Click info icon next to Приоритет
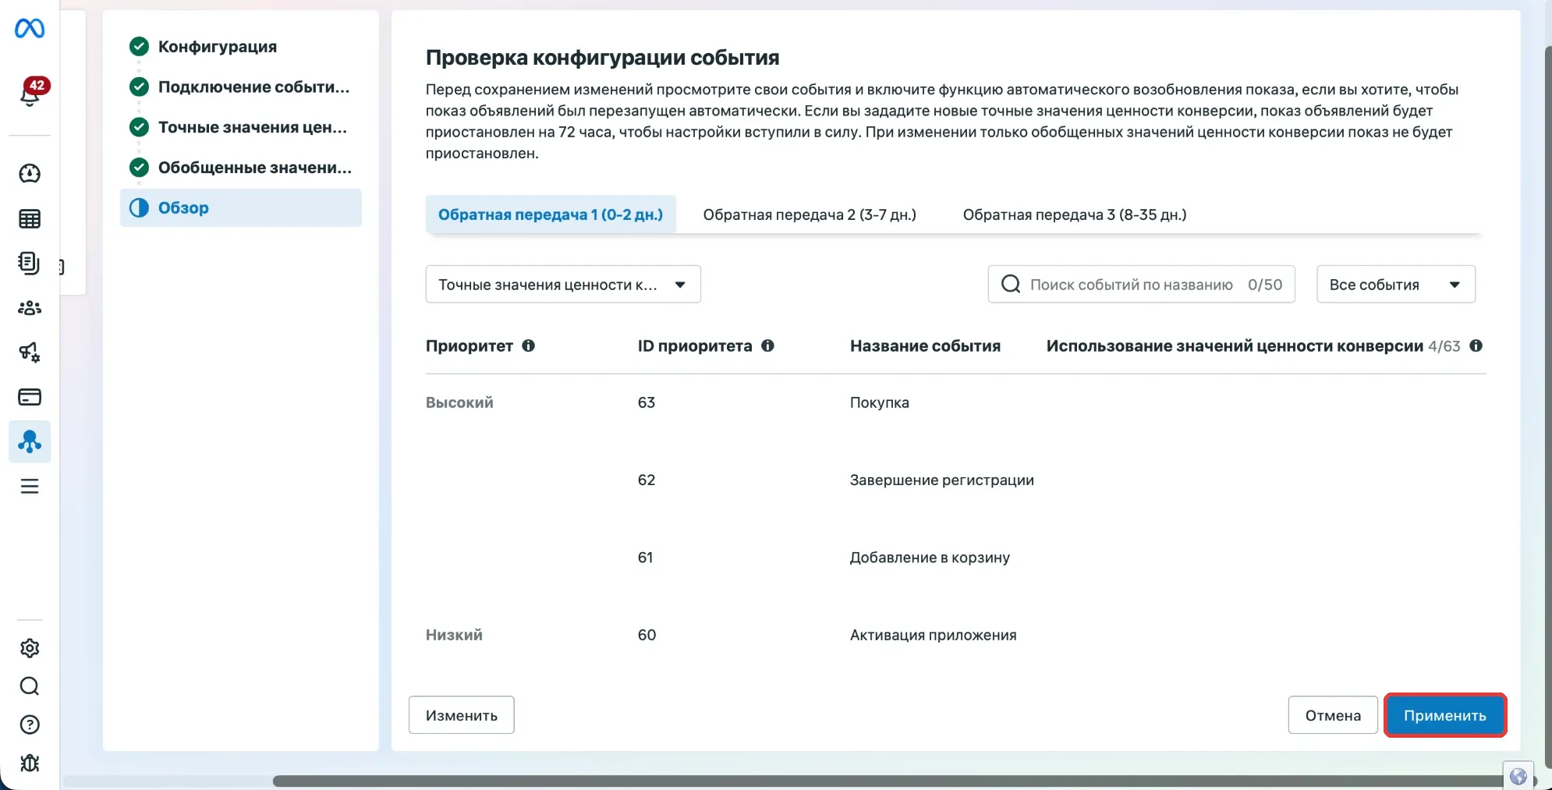The height and width of the screenshot is (790, 1552). (528, 345)
